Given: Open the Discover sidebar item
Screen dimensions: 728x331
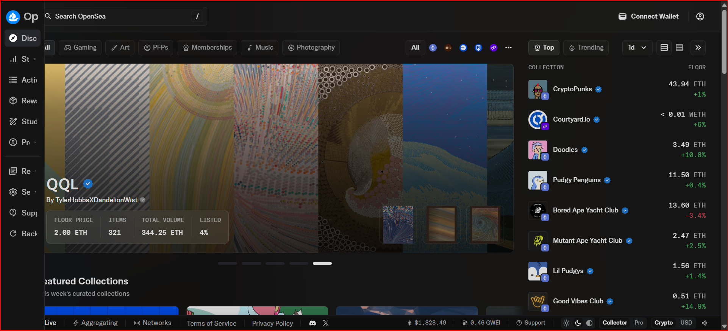Looking at the screenshot, I should tap(23, 38).
